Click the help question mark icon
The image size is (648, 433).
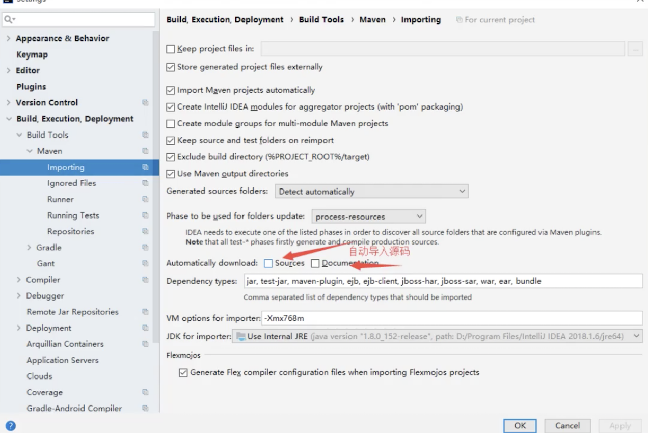coord(10,426)
